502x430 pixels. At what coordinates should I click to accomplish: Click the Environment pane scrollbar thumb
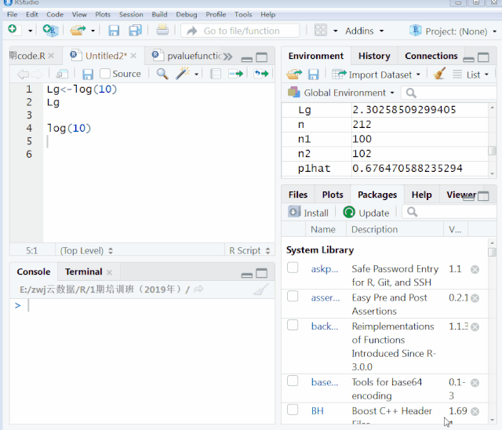click(x=492, y=151)
